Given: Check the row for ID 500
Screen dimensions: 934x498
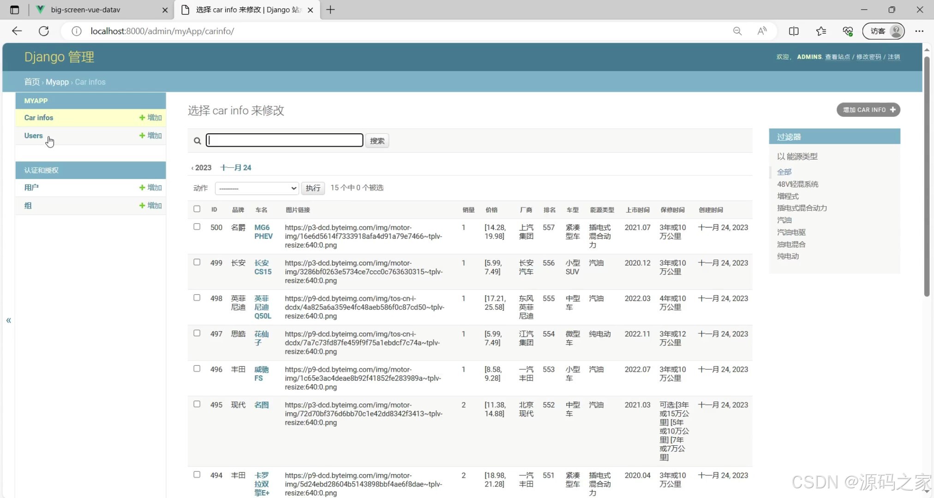Looking at the screenshot, I should 197,227.
